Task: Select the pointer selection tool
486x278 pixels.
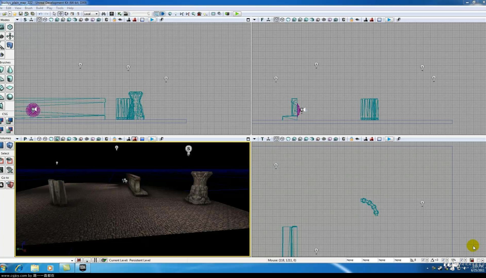Action: point(54,14)
